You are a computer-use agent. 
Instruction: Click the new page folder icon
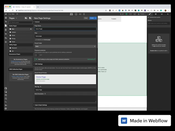[26, 18]
